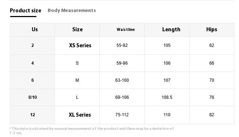Click the Size column header
Viewport: 239px width, 137px height.
coord(77,29)
